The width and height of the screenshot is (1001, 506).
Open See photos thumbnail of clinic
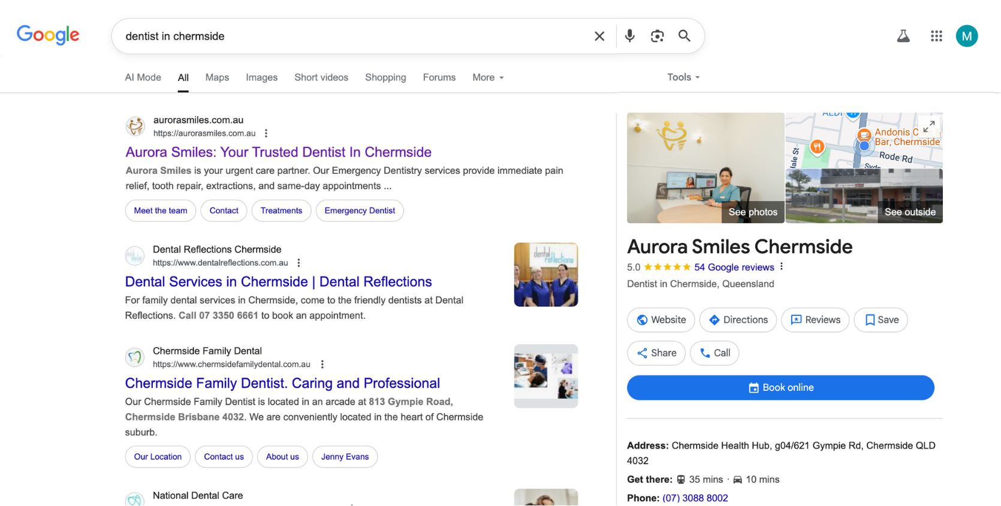coord(705,168)
